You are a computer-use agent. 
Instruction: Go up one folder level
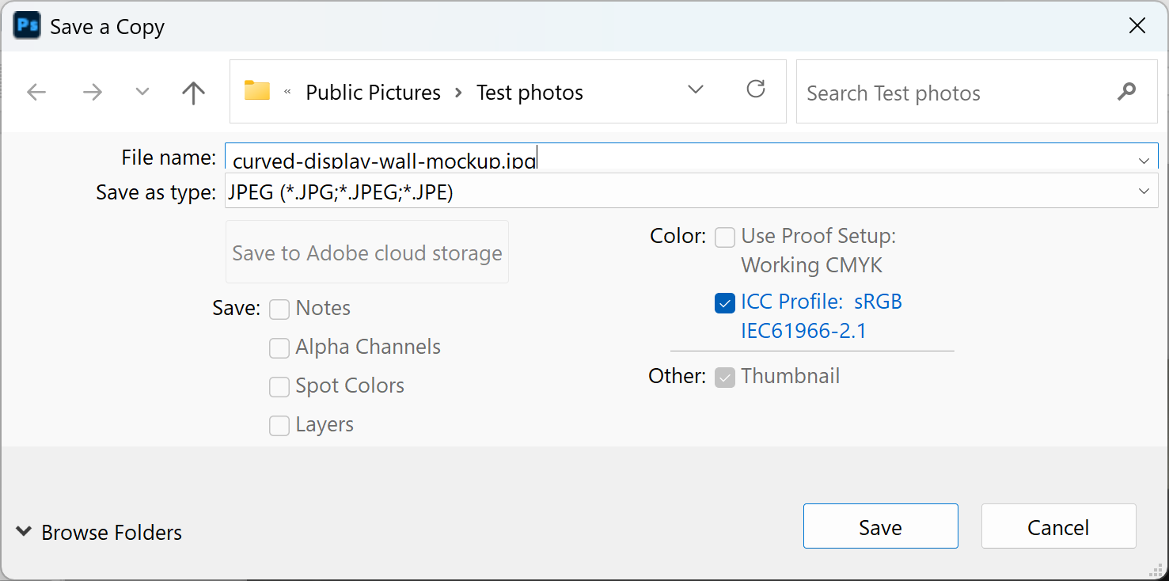(193, 93)
